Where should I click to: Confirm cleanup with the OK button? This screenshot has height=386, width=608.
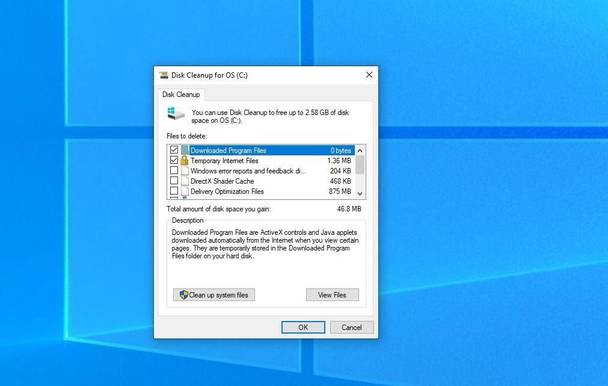point(303,328)
